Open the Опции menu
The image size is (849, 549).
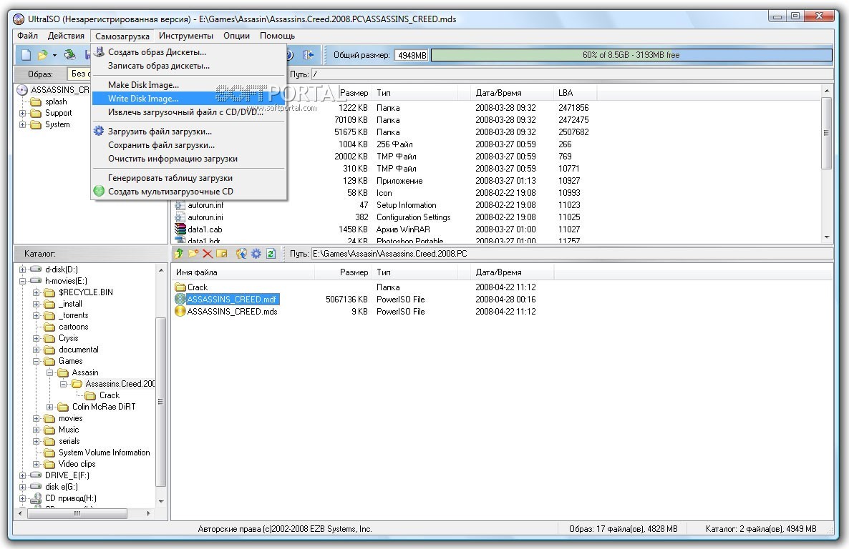pos(237,36)
